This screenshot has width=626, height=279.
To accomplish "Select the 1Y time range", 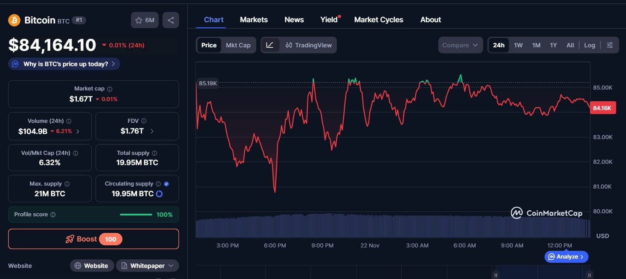I will pyautogui.click(x=553, y=45).
